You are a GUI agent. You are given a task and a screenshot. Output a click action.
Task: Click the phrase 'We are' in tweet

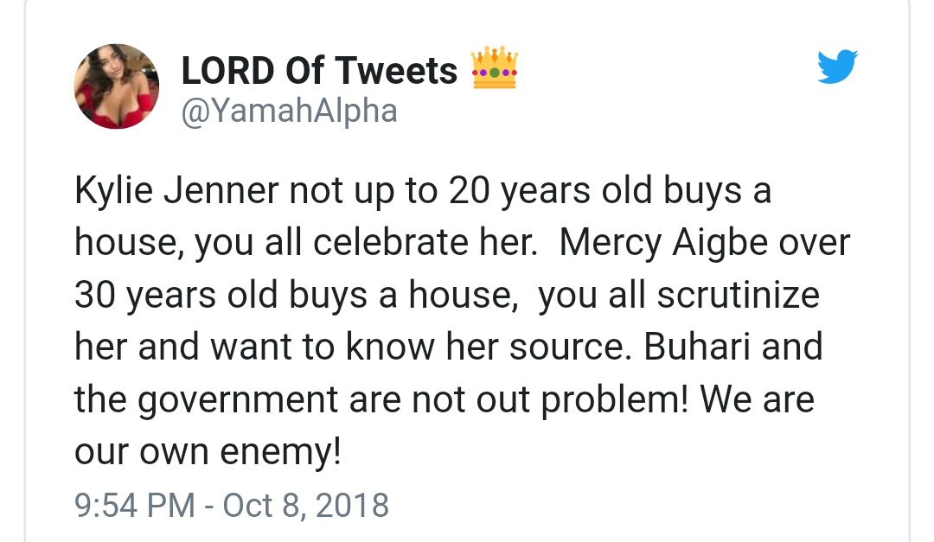(x=757, y=400)
